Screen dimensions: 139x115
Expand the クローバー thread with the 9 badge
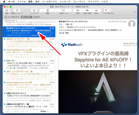coord(52,63)
